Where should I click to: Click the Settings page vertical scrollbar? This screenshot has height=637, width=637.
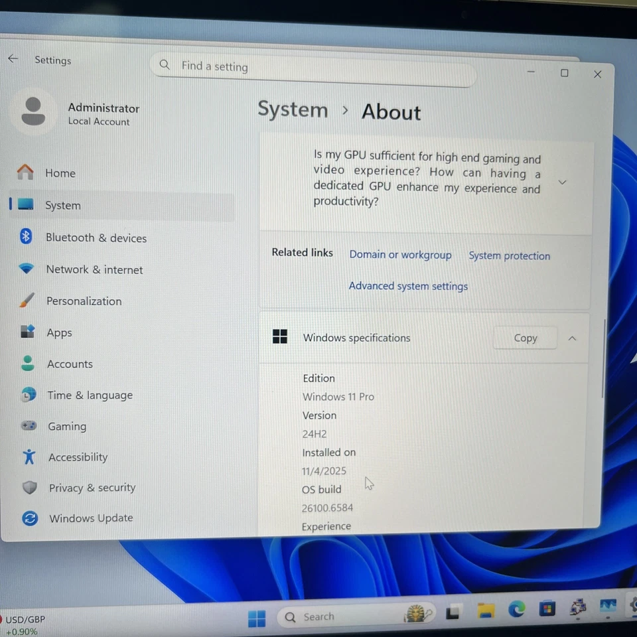point(604,358)
